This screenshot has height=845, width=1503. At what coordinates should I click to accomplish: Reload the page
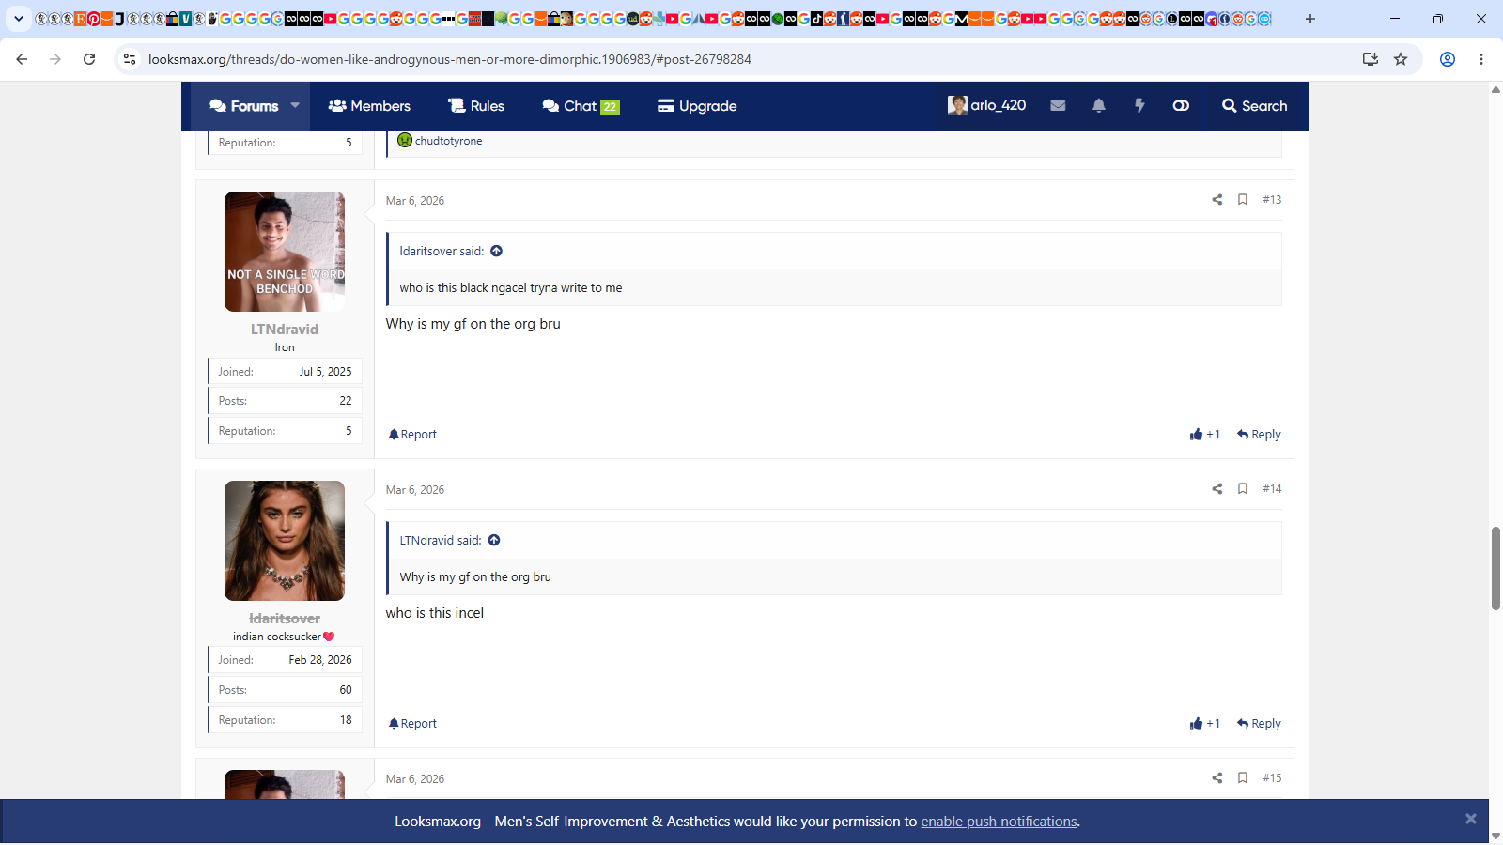pos(89,59)
